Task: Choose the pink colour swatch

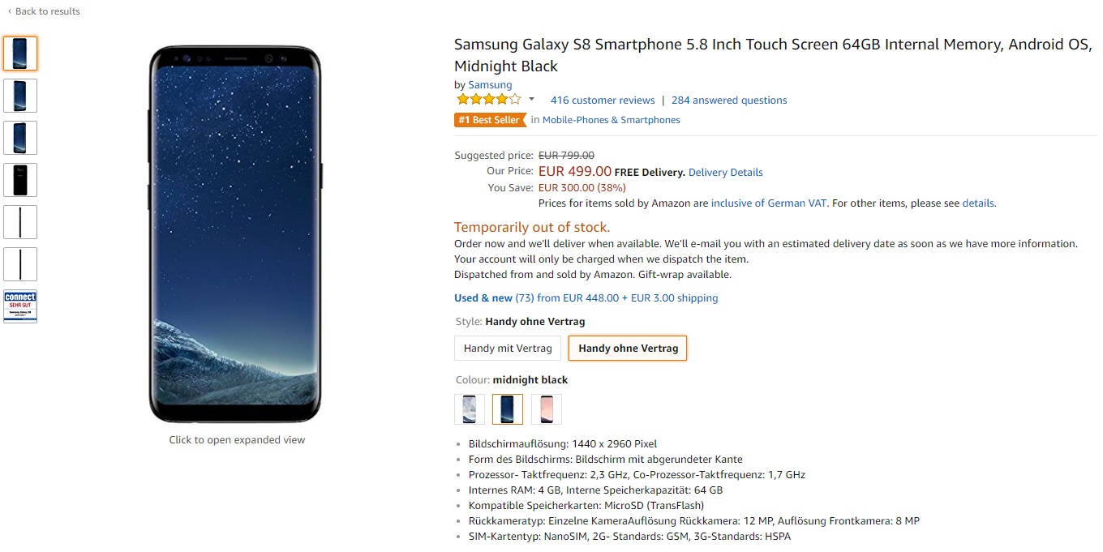Action: click(x=547, y=409)
